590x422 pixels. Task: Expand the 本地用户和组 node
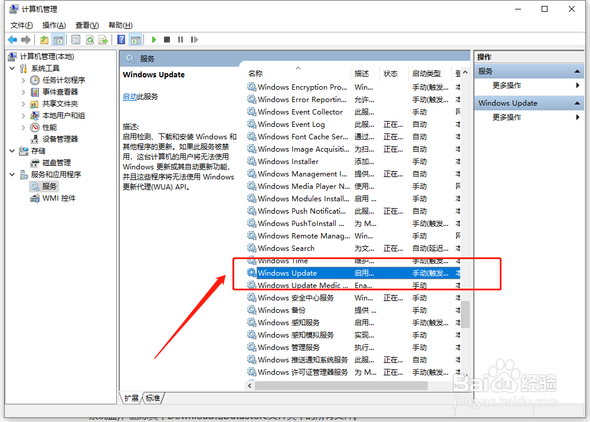click(24, 116)
